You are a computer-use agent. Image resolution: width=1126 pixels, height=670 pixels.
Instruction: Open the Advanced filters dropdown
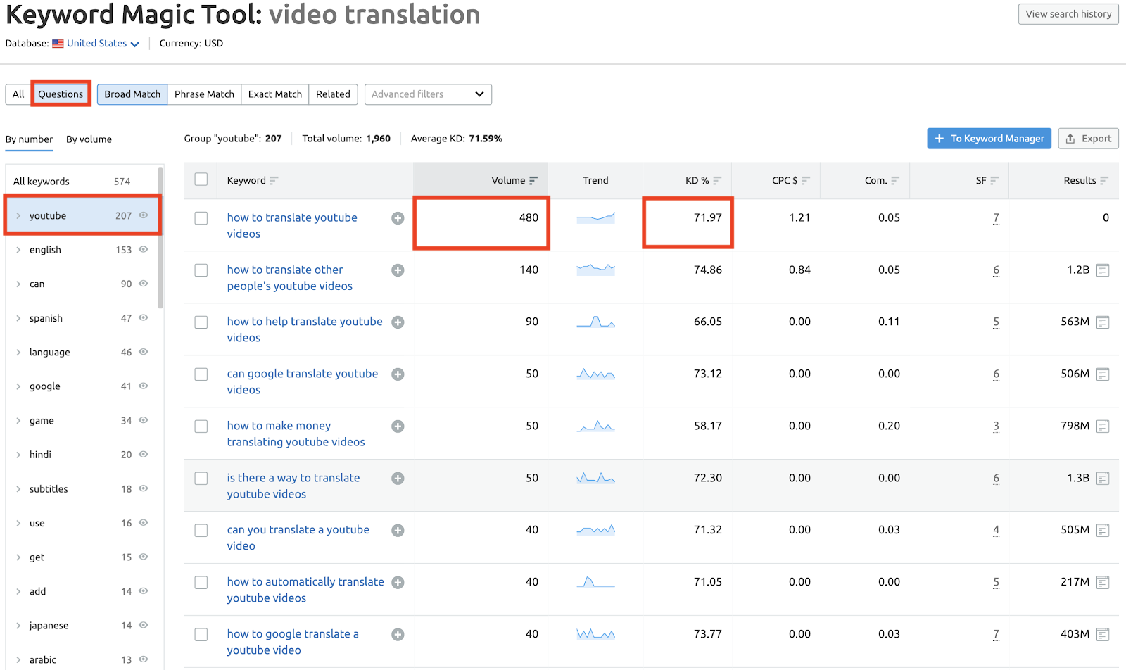[x=428, y=94]
